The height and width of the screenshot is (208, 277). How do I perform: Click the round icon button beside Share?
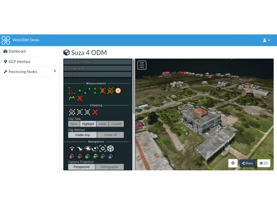tap(233, 163)
